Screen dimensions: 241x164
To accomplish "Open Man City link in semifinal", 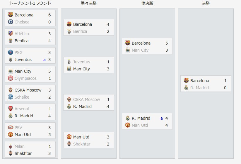I will point(140,50).
